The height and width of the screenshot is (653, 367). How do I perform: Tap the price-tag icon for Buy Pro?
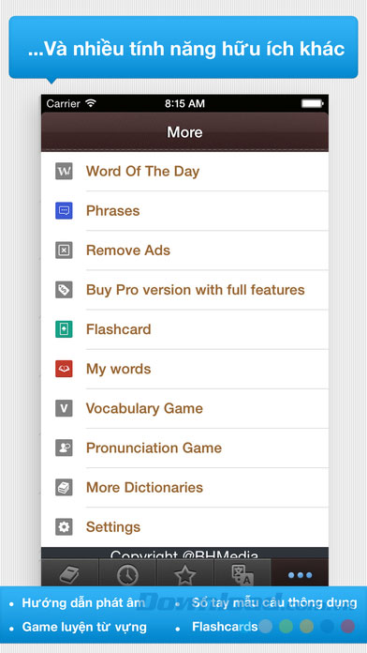64,290
